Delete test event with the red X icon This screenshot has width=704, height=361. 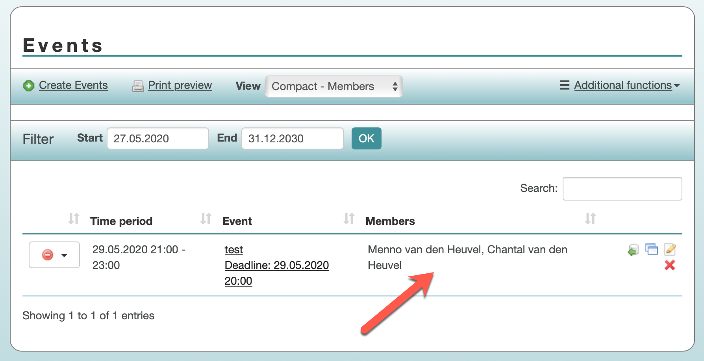coord(670,265)
